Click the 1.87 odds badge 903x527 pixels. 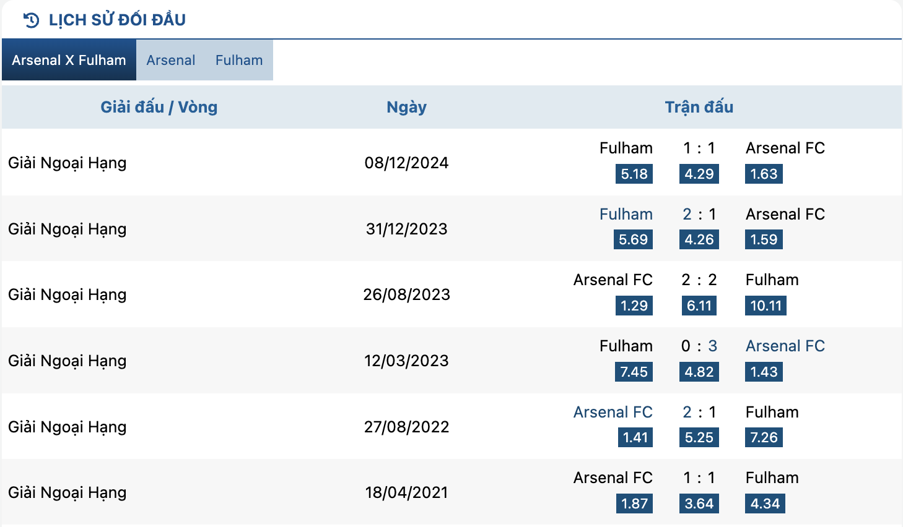pyautogui.click(x=634, y=503)
